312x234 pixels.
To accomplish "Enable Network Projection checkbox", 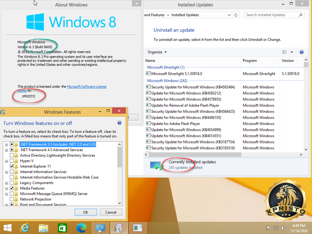I will [x=12, y=199].
